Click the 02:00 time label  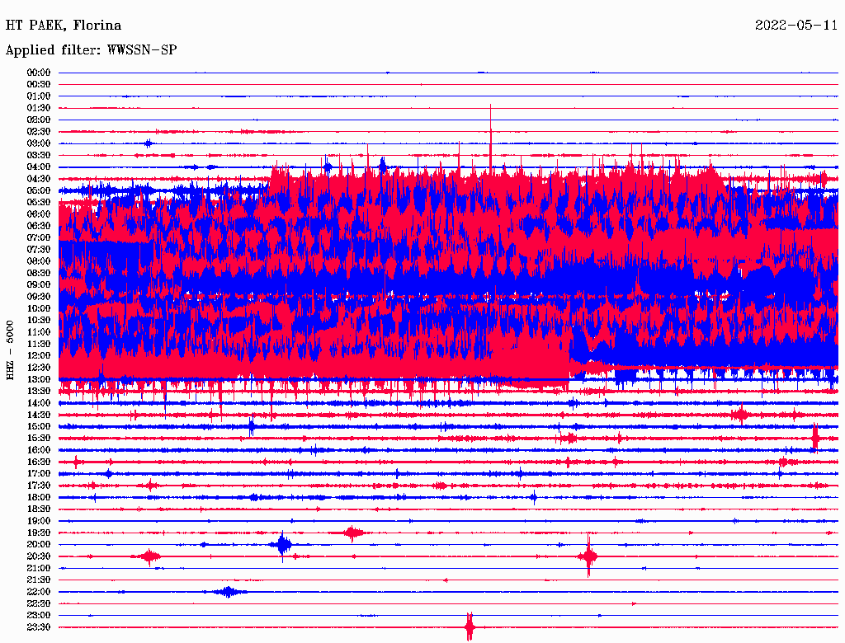tap(39, 120)
